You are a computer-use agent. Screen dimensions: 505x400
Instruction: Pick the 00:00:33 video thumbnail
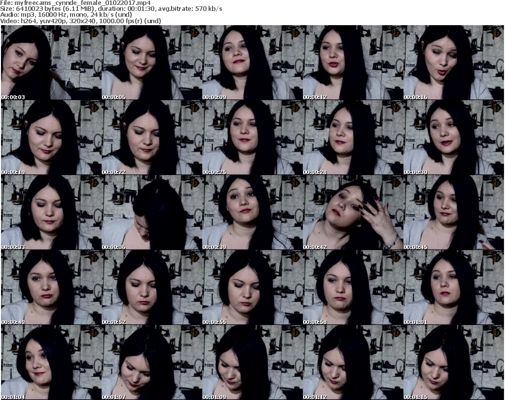point(51,213)
